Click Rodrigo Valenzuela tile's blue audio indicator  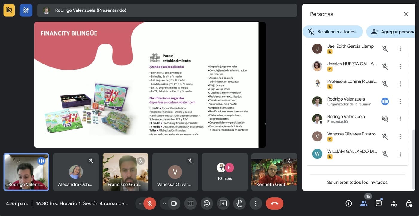point(41,161)
